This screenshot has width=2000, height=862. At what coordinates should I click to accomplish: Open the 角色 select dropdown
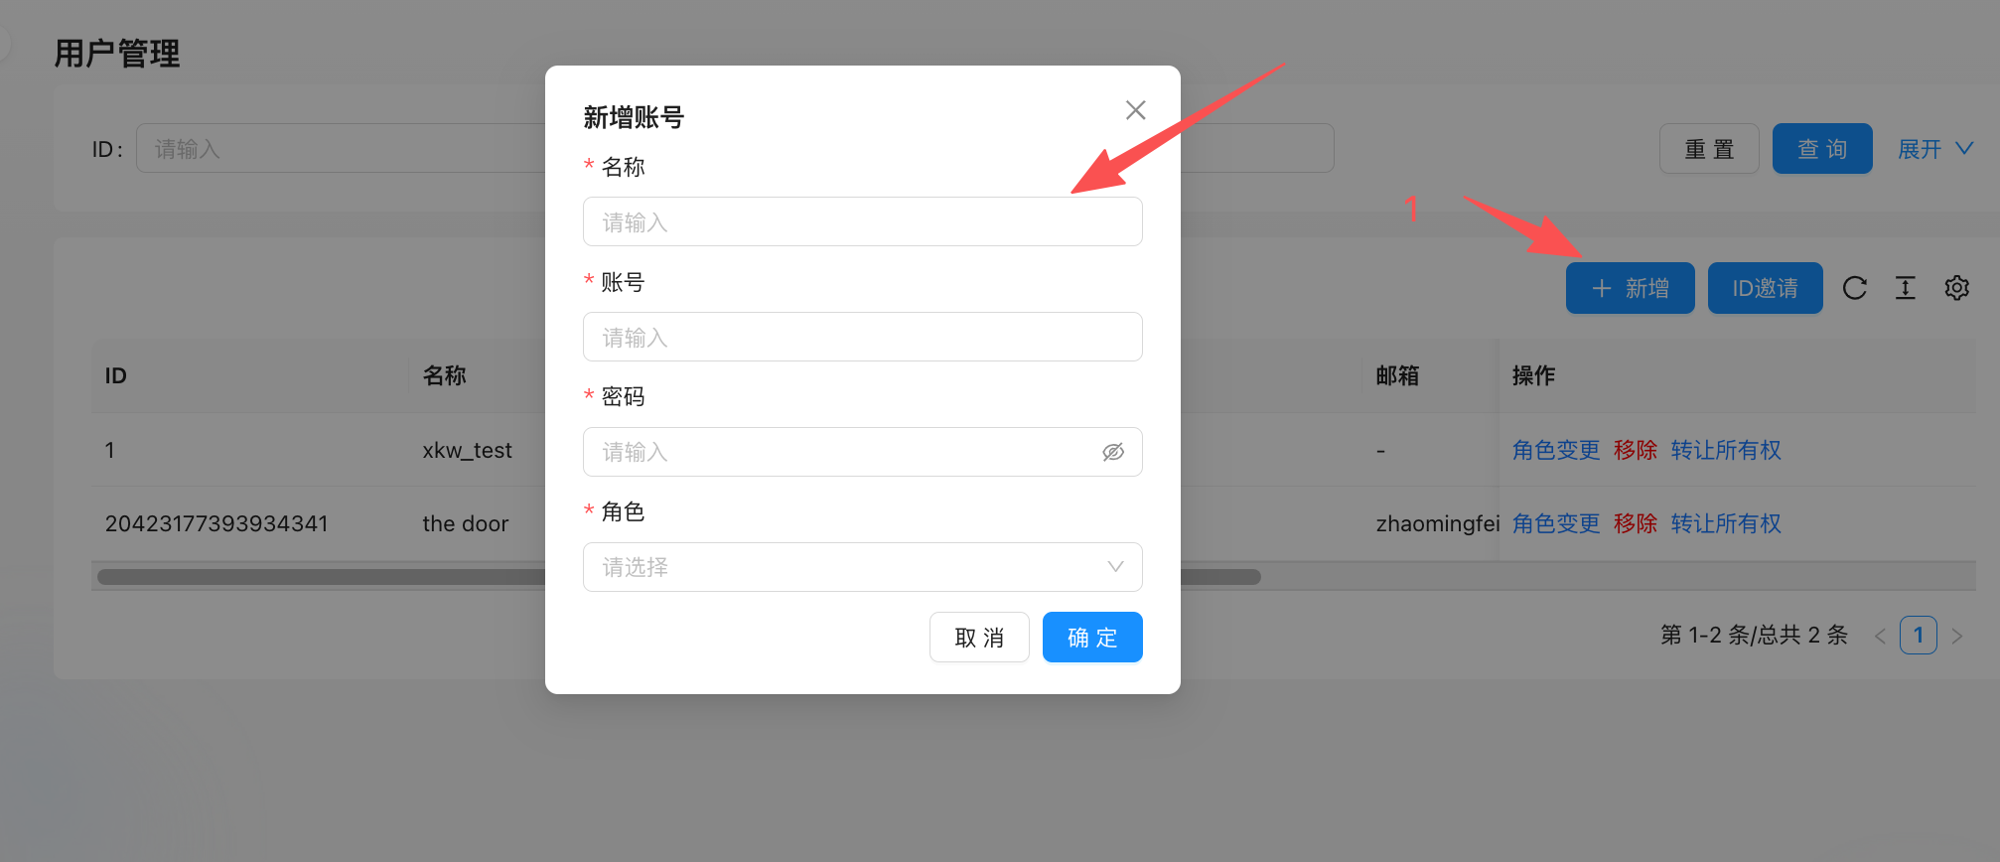pos(862,567)
